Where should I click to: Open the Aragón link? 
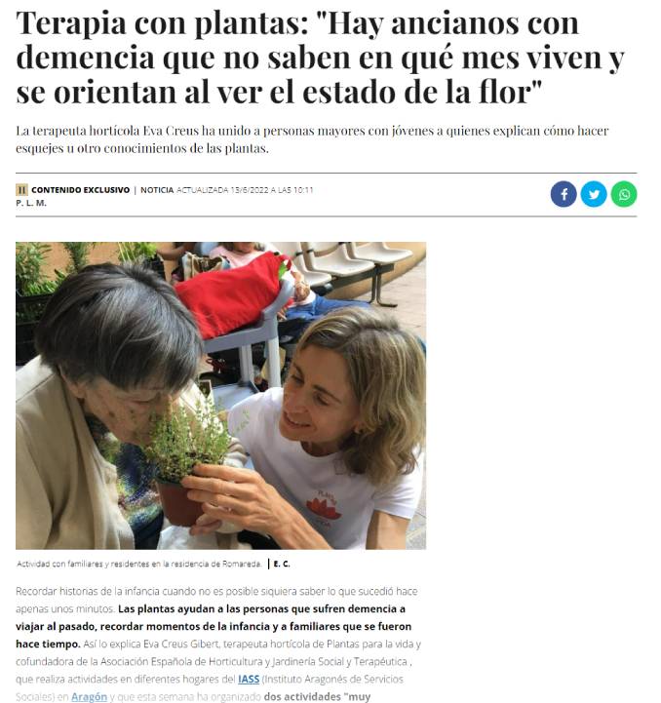pos(89,696)
